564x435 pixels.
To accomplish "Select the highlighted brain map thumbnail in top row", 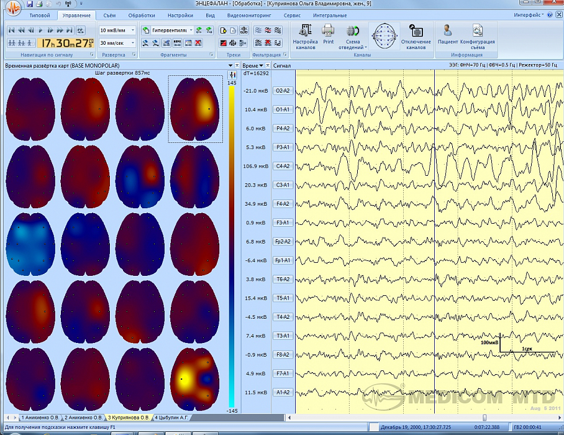I will coord(195,109).
